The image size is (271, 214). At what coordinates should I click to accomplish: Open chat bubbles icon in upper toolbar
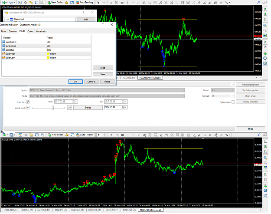264,3
